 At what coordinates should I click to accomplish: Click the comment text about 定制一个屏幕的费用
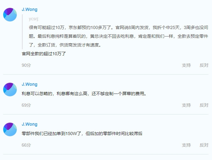(84, 94)
